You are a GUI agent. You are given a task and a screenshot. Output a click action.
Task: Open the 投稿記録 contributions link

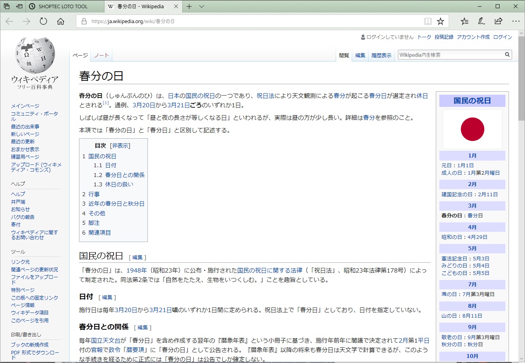pos(444,37)
